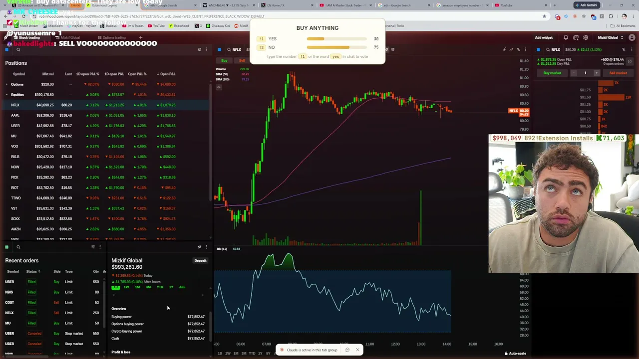Open Positions widget column settings icon
This screenshot has height=359, width=639.
[x=199, y=49]
